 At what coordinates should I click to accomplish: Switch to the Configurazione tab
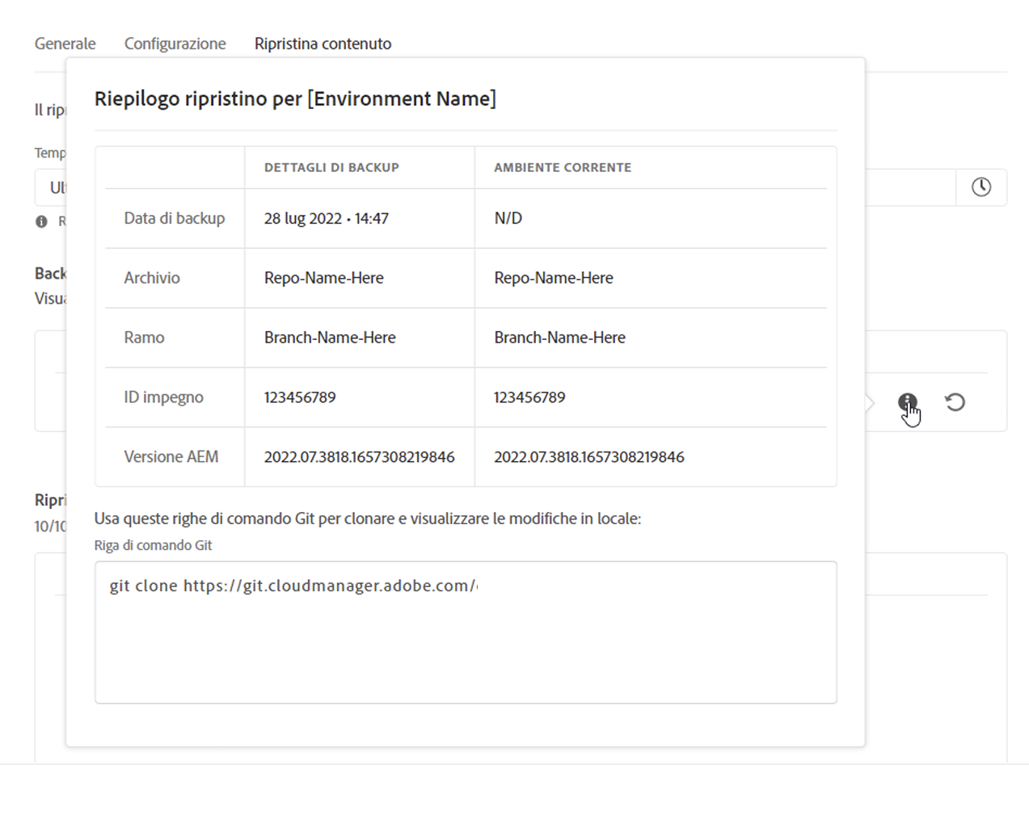[175, 44]
